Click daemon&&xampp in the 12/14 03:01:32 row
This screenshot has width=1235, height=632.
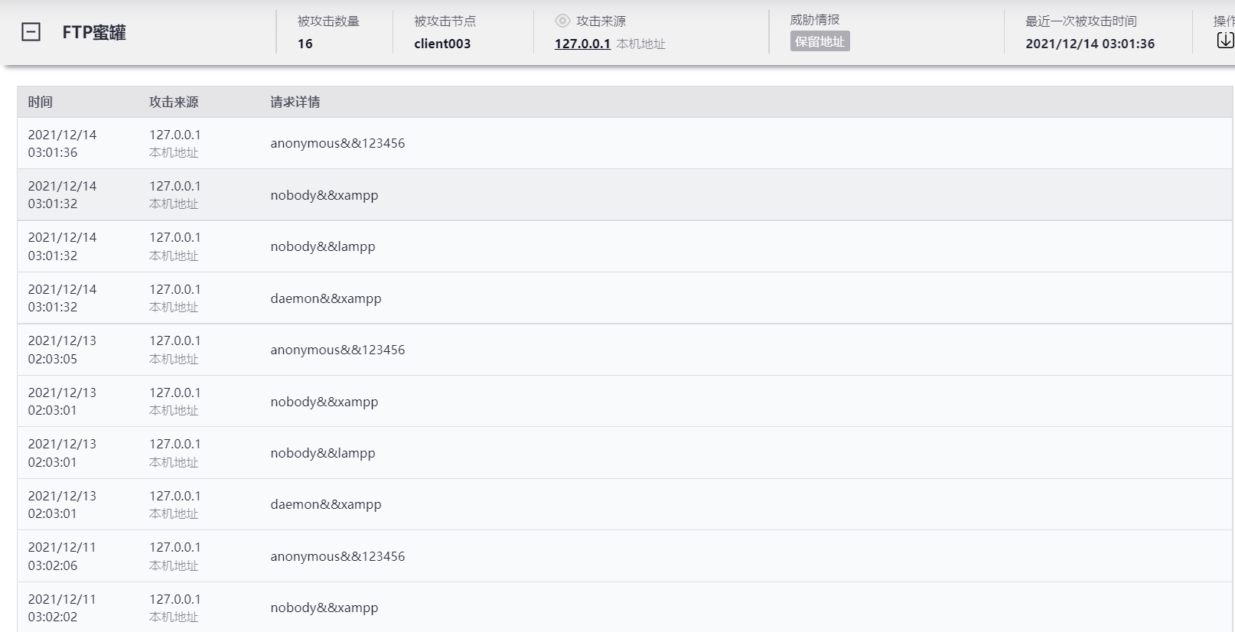click(x=326, y=298)
